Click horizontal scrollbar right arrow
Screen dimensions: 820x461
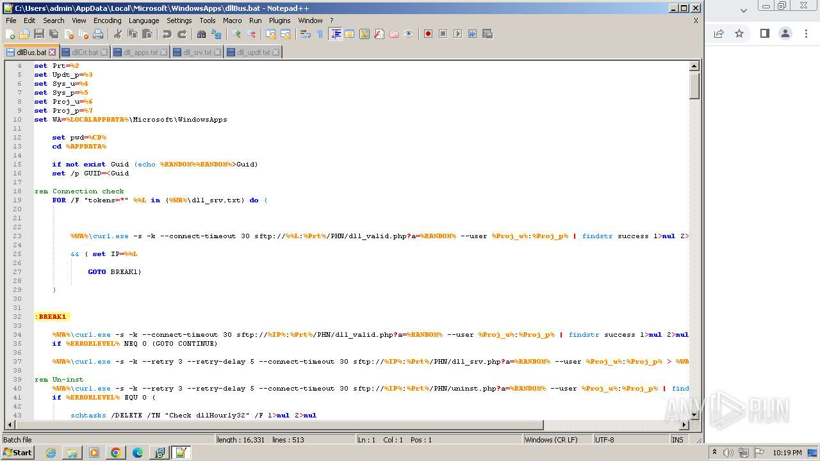click(684, 425)
